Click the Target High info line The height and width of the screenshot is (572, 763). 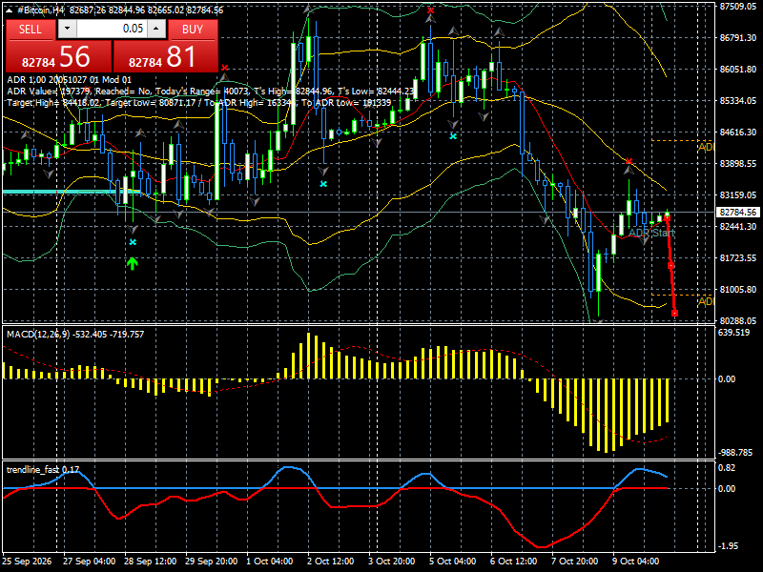pyautogui.click(x=199, y=103)
